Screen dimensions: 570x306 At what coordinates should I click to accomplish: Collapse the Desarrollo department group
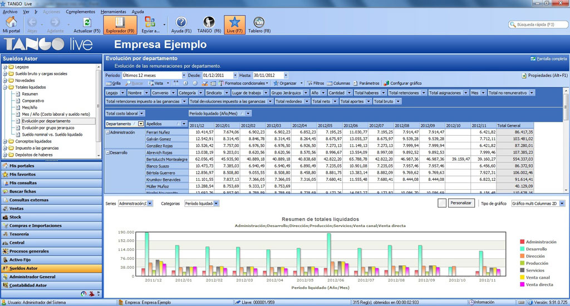(x=107, y=152)
